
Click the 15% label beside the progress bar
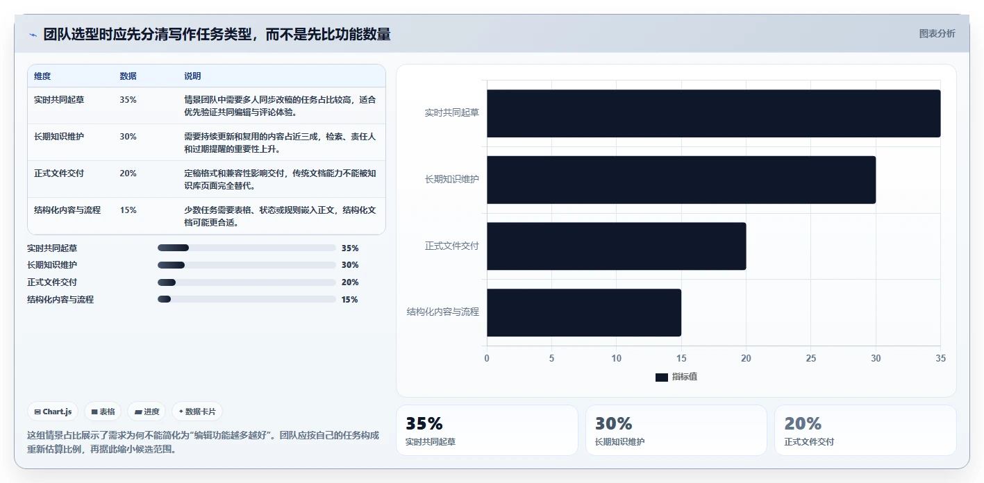tap(350, 300)
